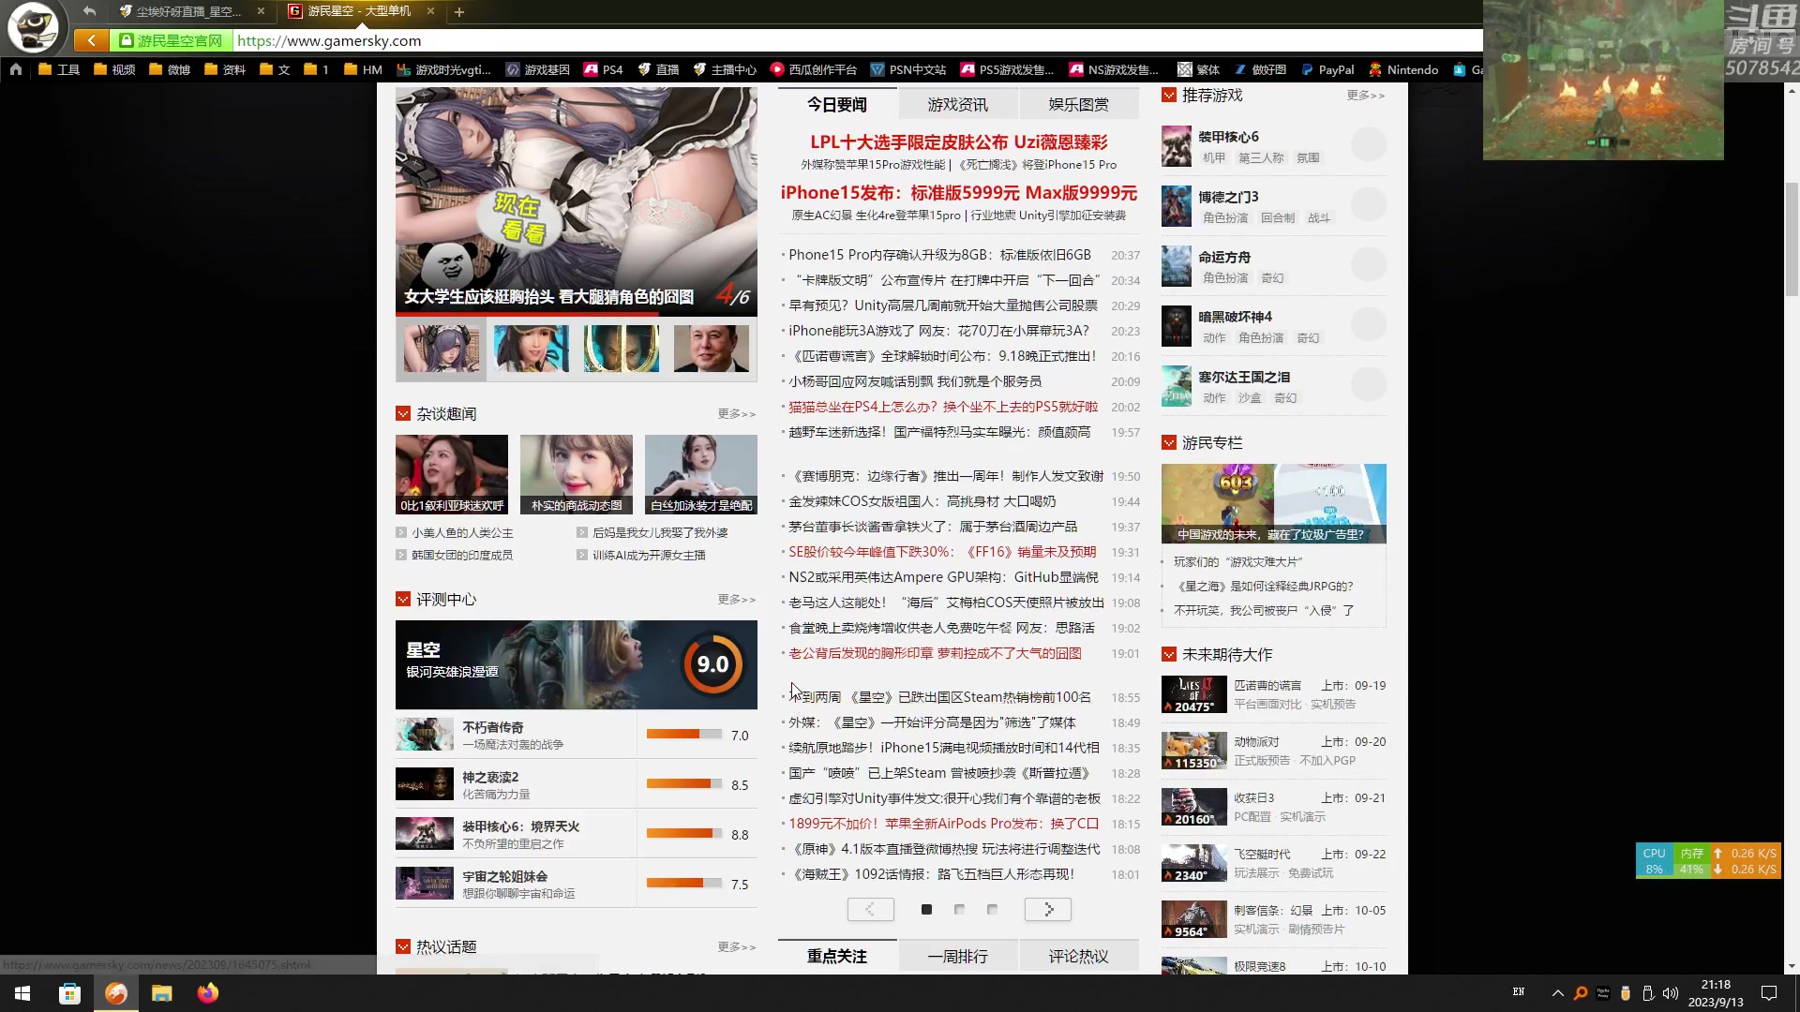Viewport: 1800px width, 1012px height.
Task: Open the 视频 bookmark folder
Action: [x=114, y=69]
